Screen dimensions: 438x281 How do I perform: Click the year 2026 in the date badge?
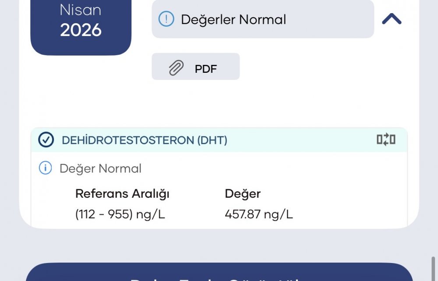coord(81,30)
